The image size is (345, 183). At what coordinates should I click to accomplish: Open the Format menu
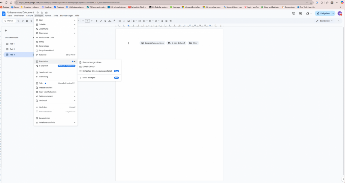[x=48, y=15]
